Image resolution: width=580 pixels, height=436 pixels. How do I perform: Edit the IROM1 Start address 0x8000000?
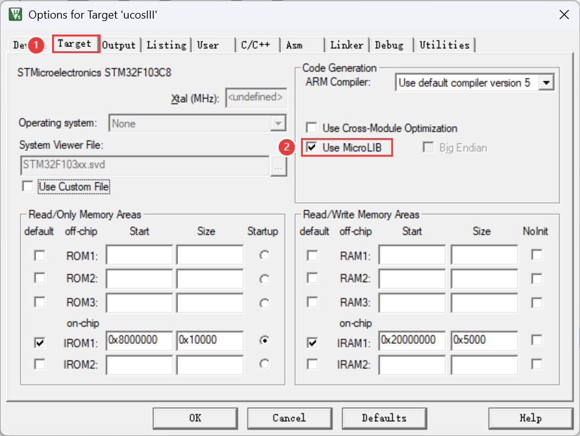139,341
